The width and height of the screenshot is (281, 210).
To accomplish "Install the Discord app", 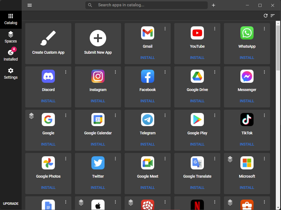I will 48,101.
